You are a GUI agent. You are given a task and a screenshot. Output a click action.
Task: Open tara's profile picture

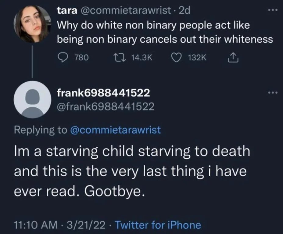click(x=33, y=24)
